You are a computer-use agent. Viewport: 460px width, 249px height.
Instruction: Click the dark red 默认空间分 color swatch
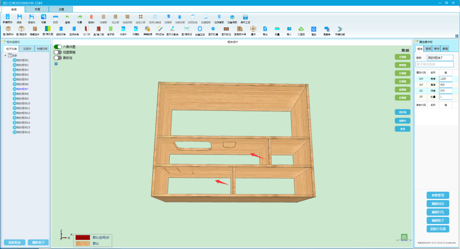click(x=83, y=237)
